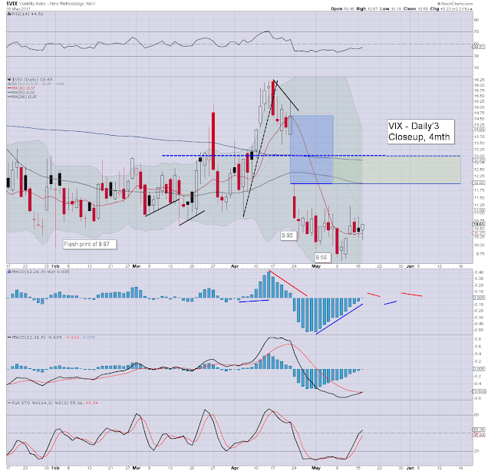
Task: Click the '9.75' price axis label
Action: click(479, 254)
